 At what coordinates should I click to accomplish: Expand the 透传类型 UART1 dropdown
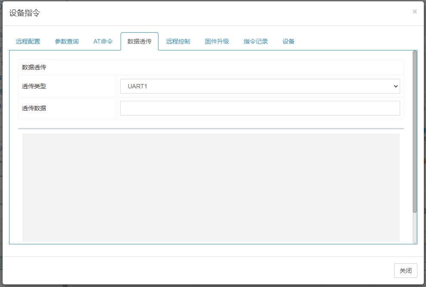(x=260, y=86)
